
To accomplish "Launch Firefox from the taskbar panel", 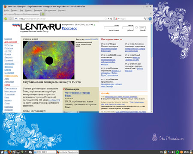I will click(10, 152).
